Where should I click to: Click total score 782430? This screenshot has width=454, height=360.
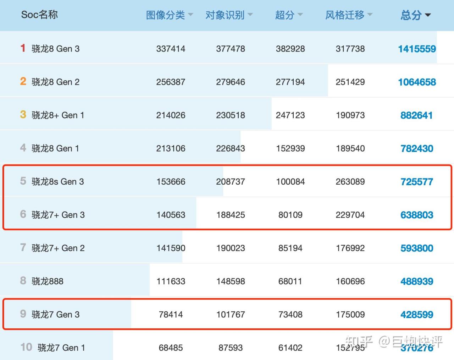[417, 148]
